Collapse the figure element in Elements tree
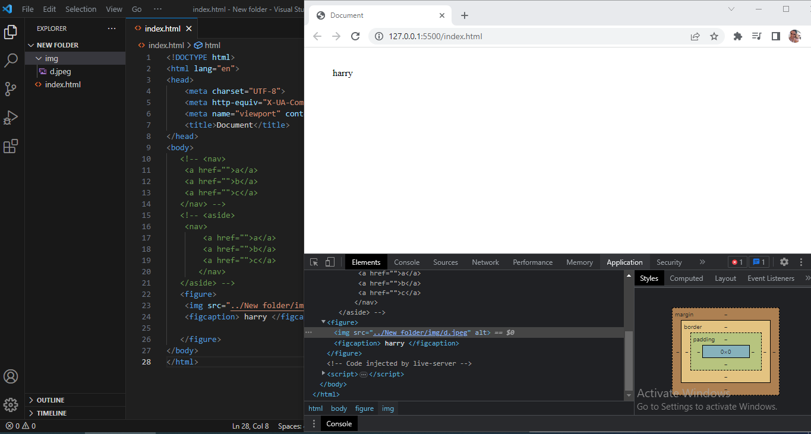This screenshot has height=434, width=811. [324, 322]
